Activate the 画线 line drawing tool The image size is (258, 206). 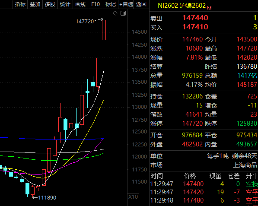pos(80,4)
